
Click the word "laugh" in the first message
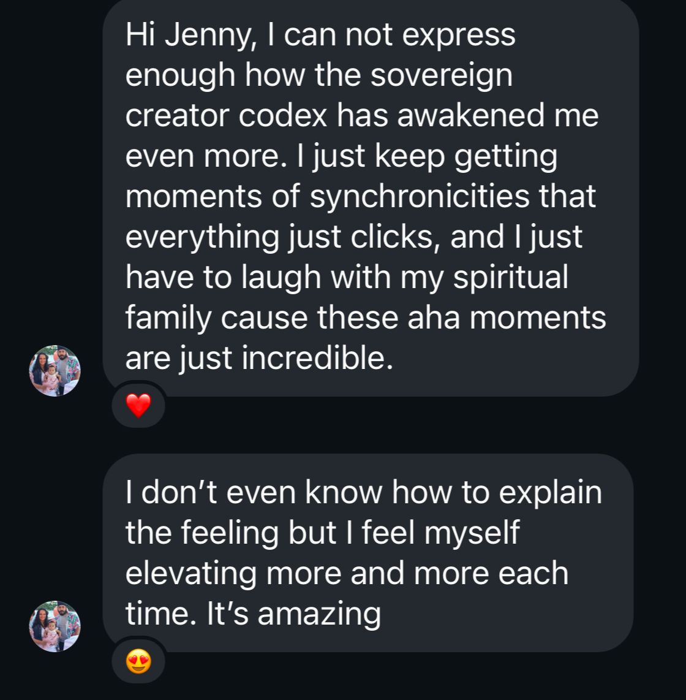pyautogui.click(x=281, y=277)
